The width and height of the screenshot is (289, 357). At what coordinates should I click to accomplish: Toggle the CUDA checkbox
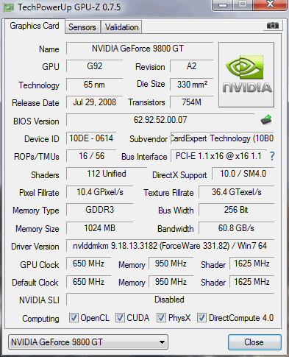click(x=120, y=318)
